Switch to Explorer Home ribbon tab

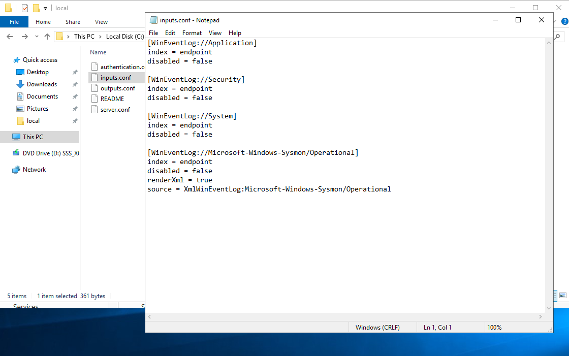43,22
